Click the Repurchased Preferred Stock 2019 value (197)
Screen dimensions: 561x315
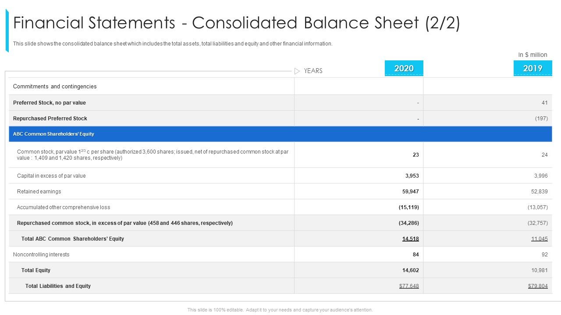tap(541, 119)
